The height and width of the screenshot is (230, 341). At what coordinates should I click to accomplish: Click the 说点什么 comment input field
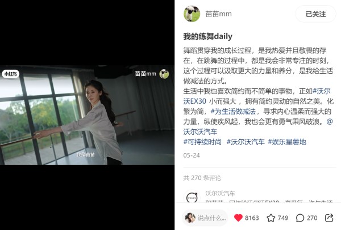click(205, 218)
